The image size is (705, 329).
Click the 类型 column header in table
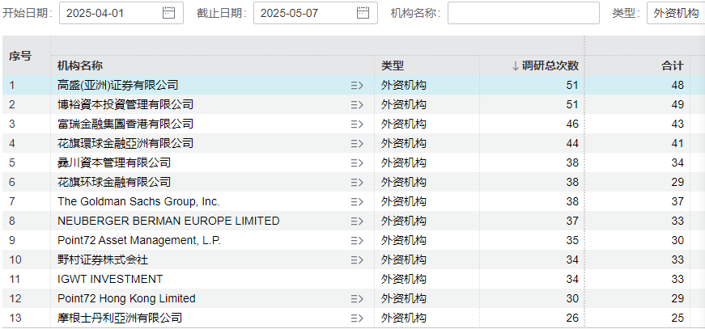tap(393, 65)
